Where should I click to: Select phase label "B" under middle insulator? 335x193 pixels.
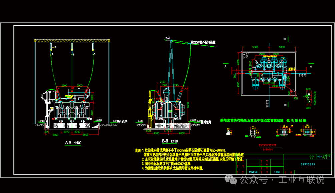(73, 55)
